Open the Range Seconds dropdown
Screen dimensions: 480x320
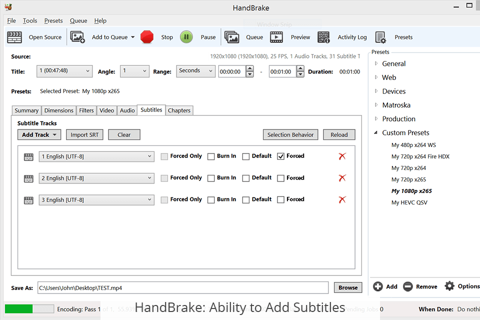point(195,71)
